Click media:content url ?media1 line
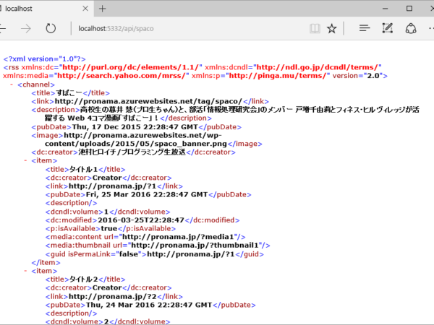Viewport: 434px width, 325px height. [145, 237]
